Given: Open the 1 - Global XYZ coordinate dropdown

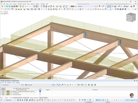Looking at the screenshot, I should tap(15, 100).
